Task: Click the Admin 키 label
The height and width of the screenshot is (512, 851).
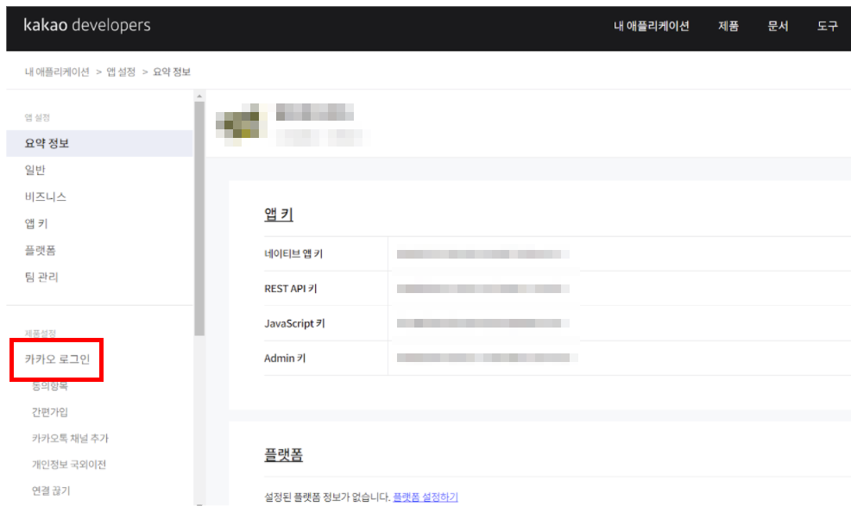Action: point(285,358)
